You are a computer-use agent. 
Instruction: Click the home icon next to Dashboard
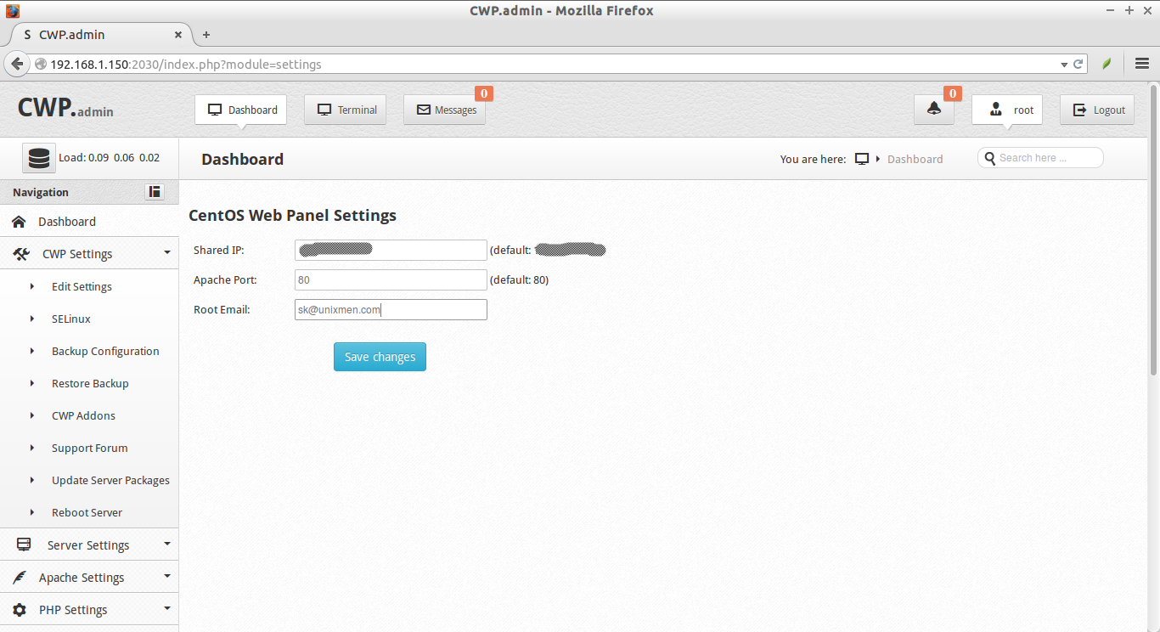pos(20,221)
